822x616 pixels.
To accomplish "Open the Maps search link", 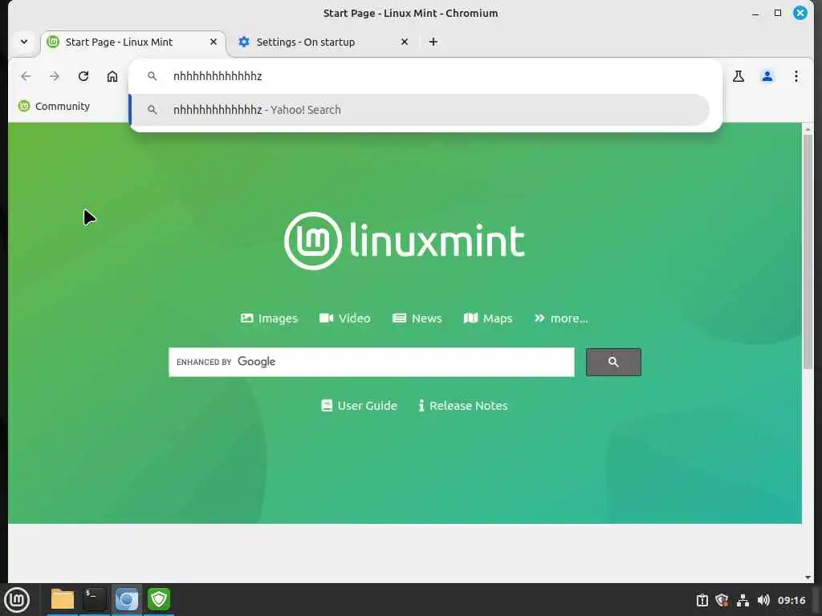I will 487,318.
